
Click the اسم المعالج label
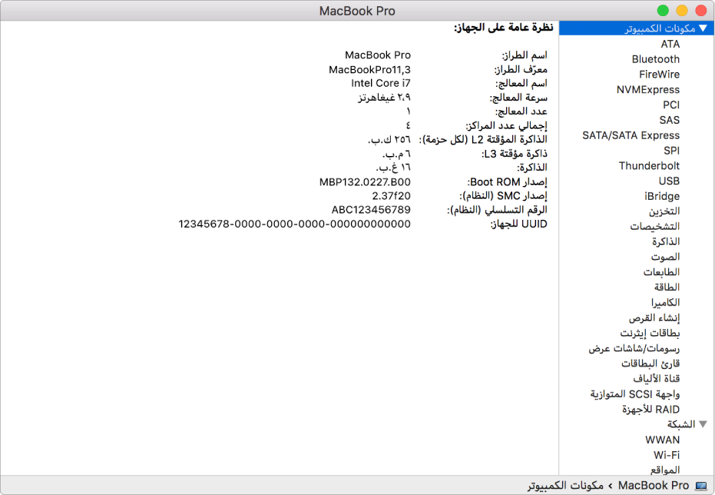(x=521, y=84)
